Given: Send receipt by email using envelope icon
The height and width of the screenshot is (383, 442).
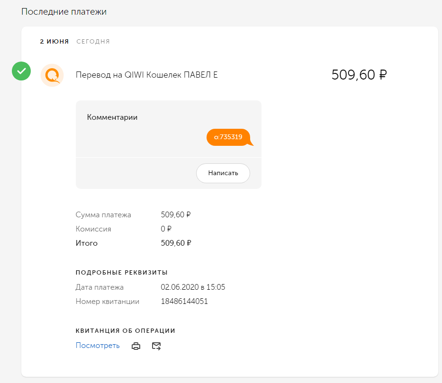Looking at the screenshot, I should point(156,346).
